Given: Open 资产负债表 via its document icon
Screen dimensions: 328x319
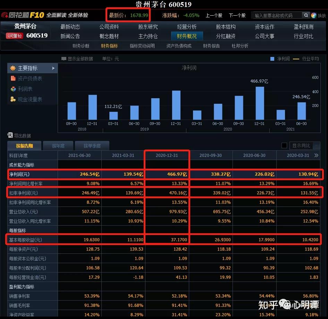Looking at the screenshot, I should 13,78.
